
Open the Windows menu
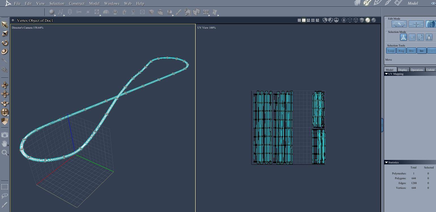112,3
